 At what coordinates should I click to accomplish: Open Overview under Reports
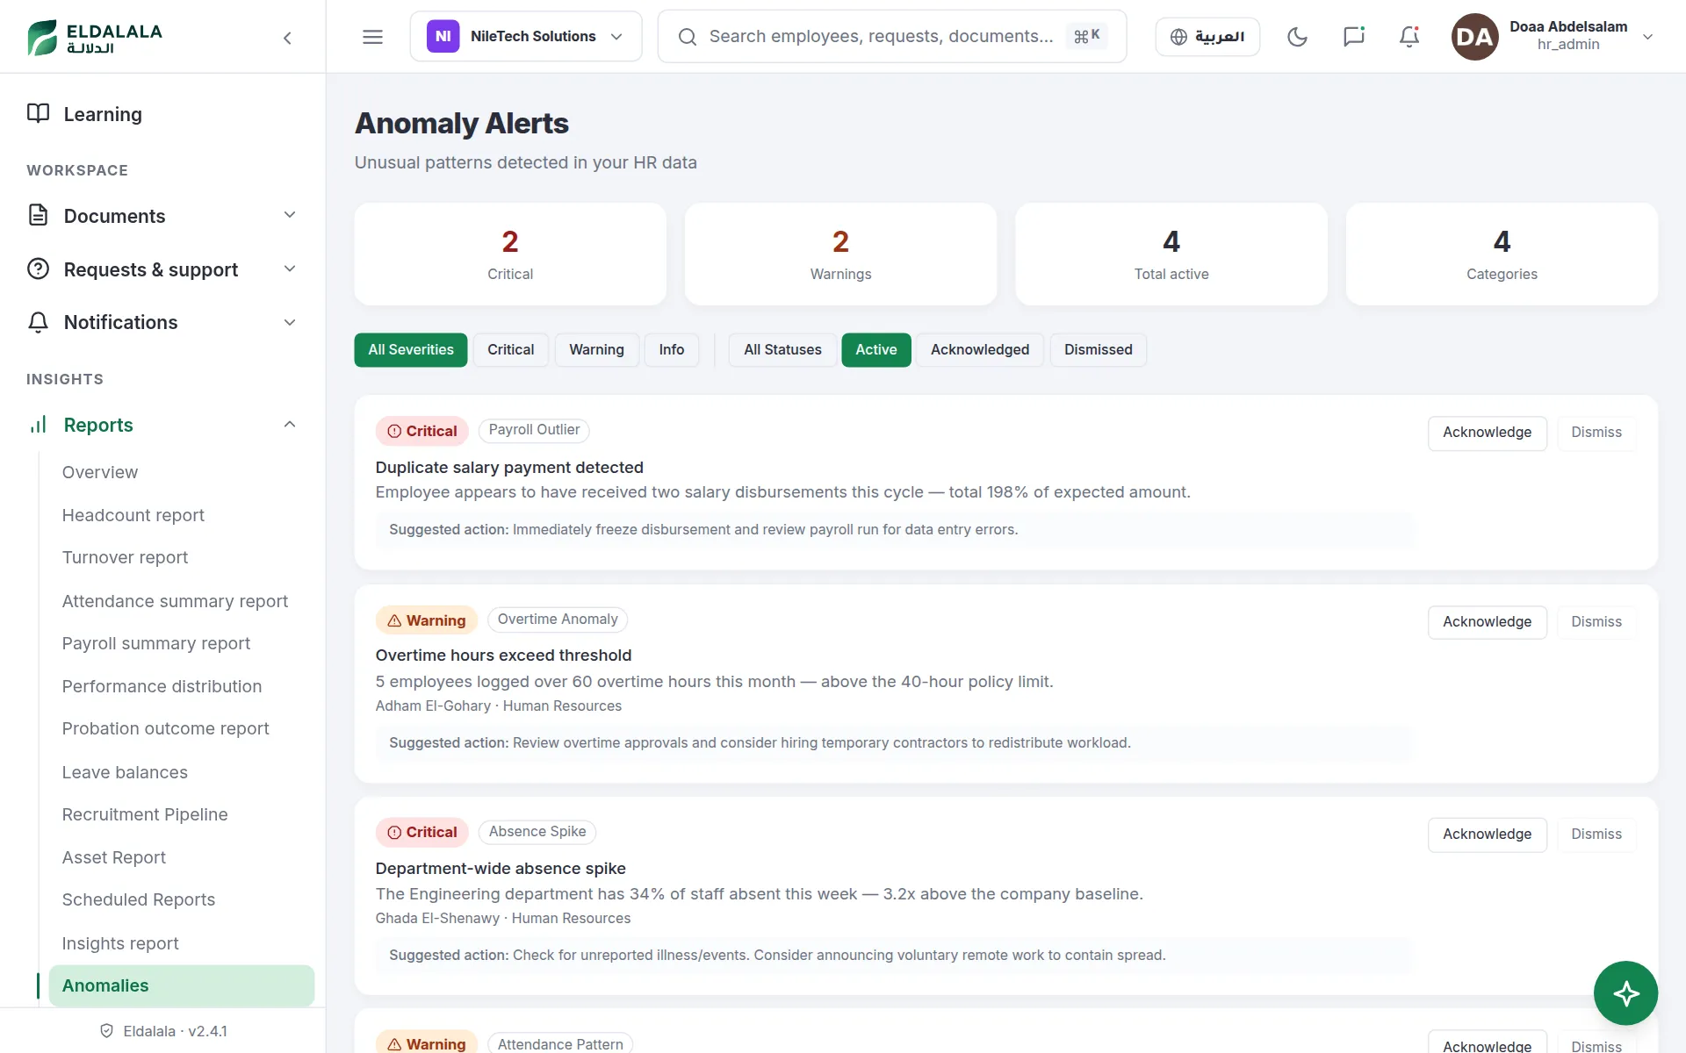100,472
